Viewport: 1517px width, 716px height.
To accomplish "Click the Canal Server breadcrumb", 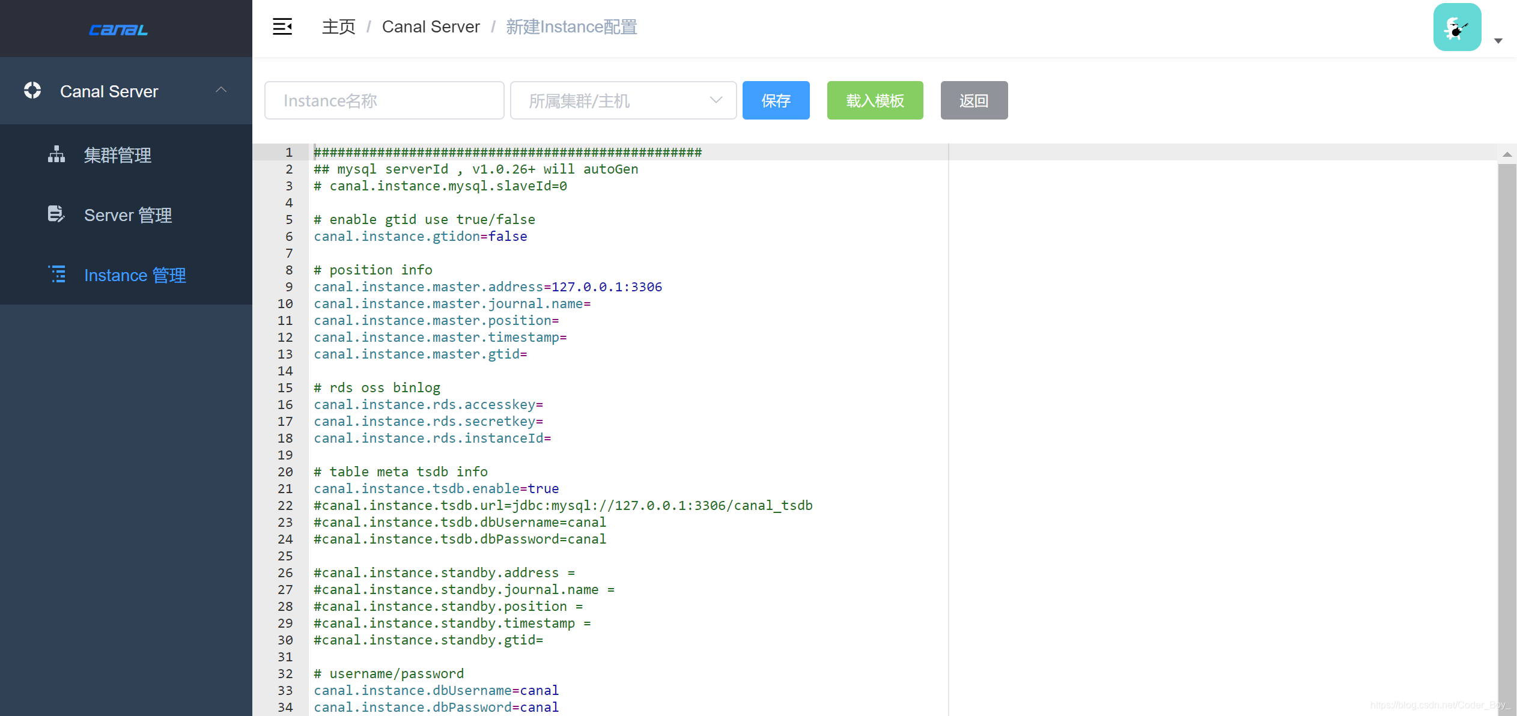I will 431,27.
